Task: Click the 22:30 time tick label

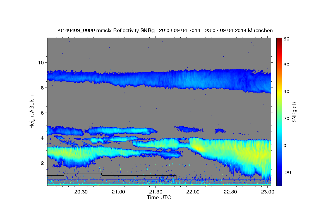Action: (x=230, y=192)
